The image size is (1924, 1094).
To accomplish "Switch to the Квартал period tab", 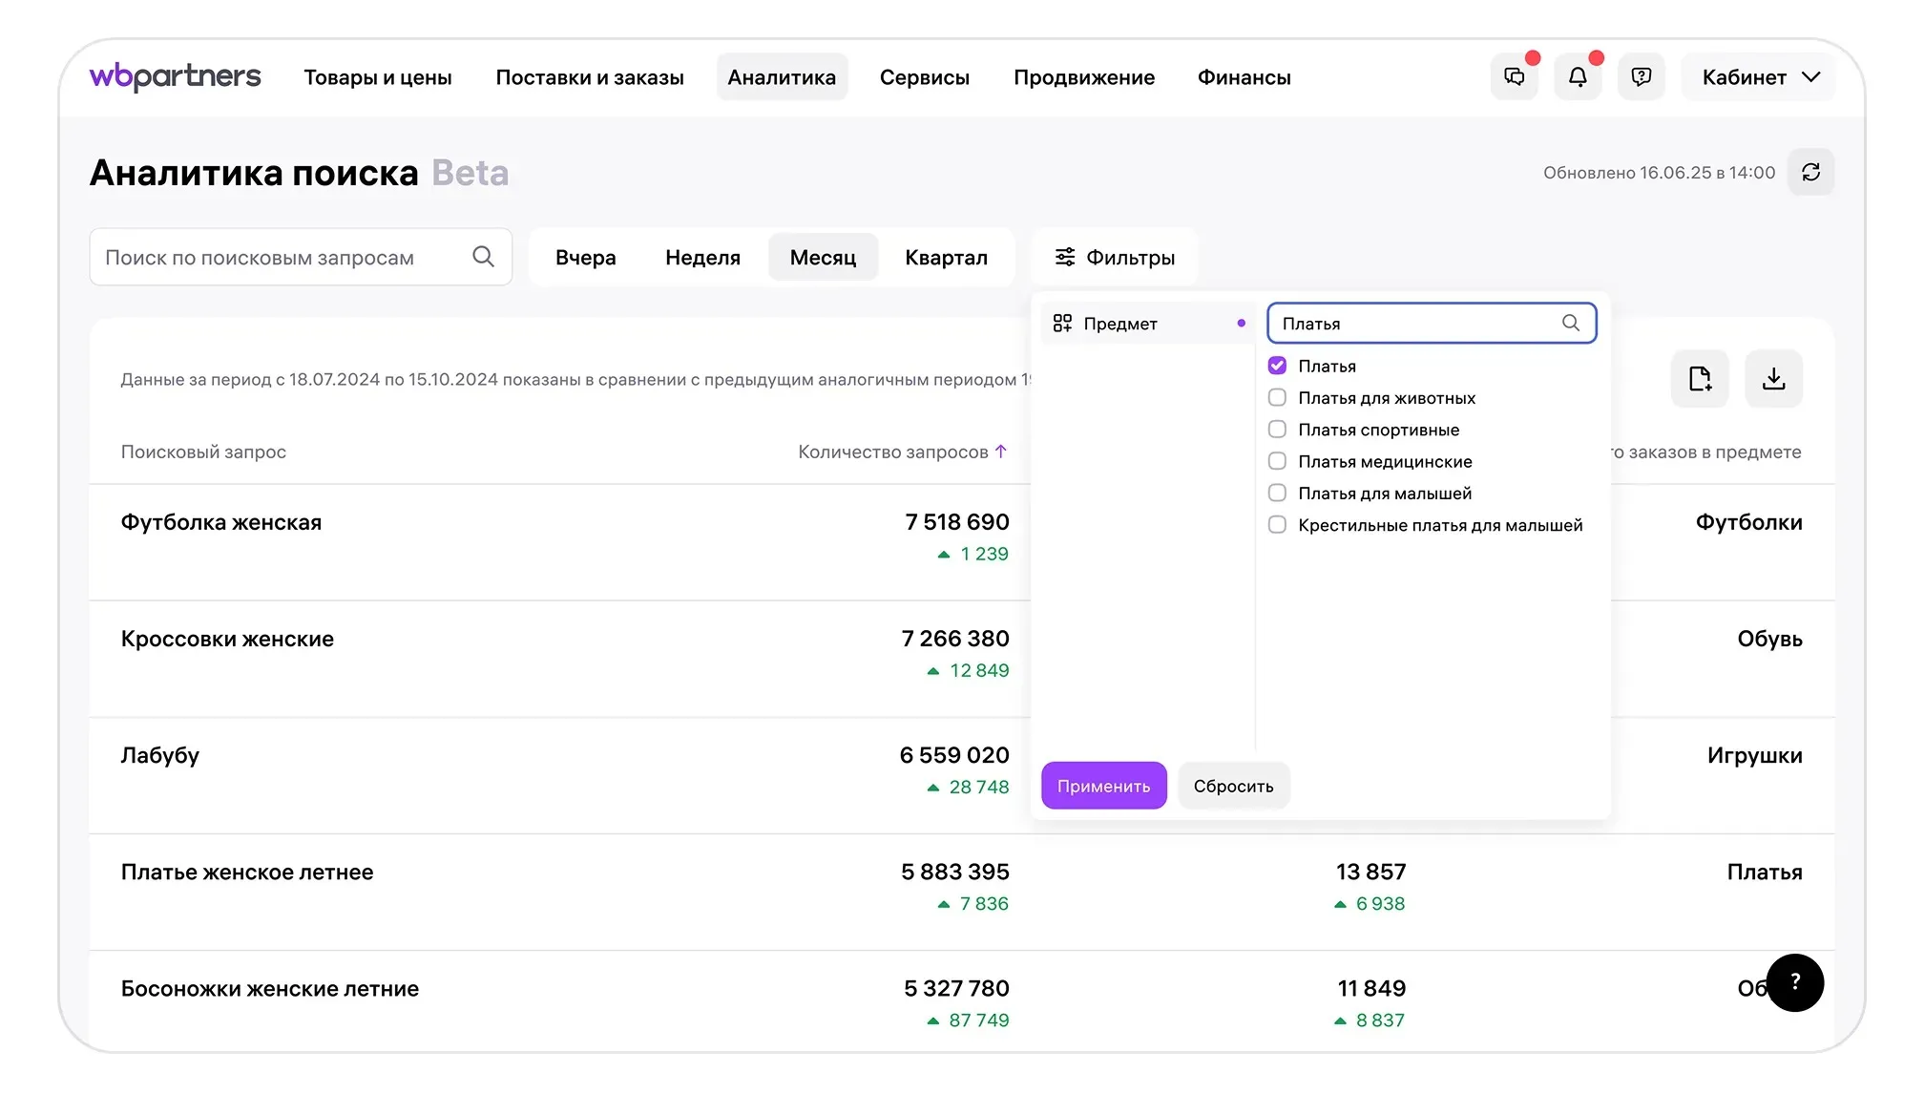I will pos(946,258).
